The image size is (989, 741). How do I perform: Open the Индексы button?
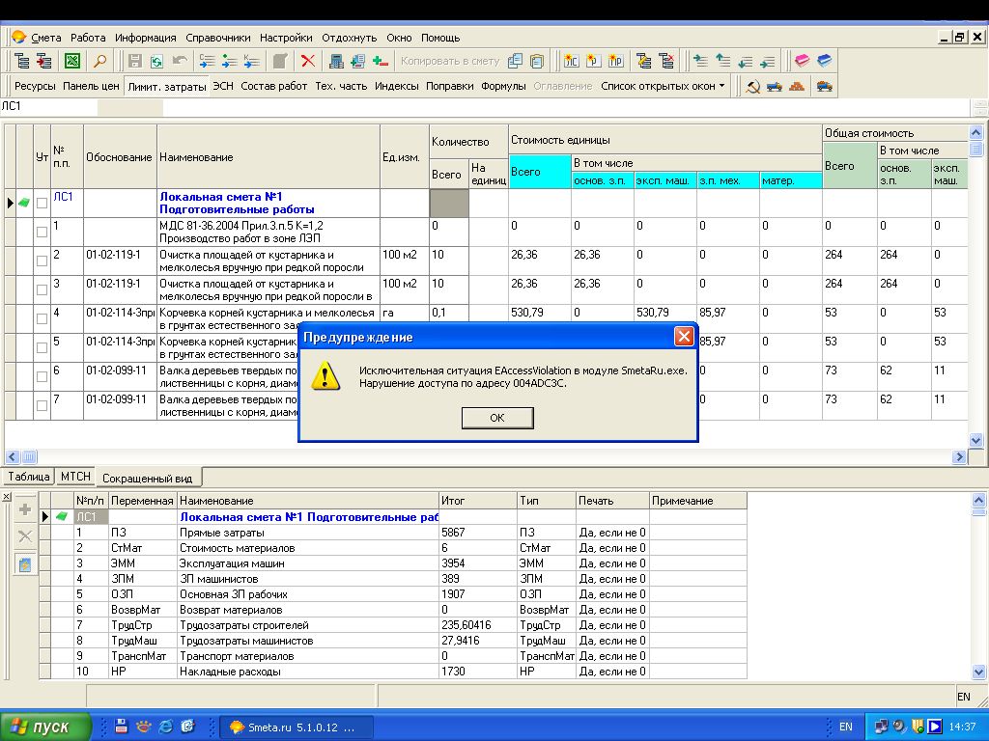[x=397, y=86]
